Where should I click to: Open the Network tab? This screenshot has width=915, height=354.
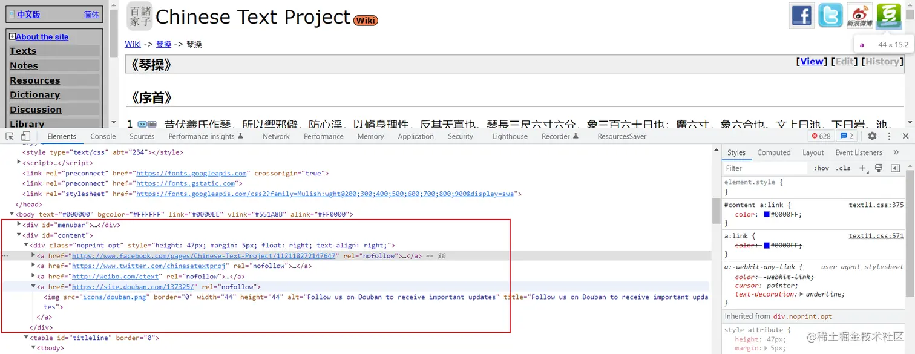[x=276, y=136]
